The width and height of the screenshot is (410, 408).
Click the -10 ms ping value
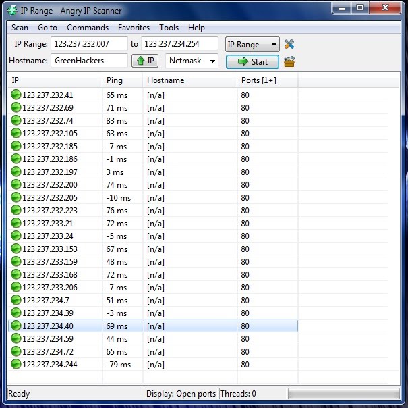pos(119,198)
